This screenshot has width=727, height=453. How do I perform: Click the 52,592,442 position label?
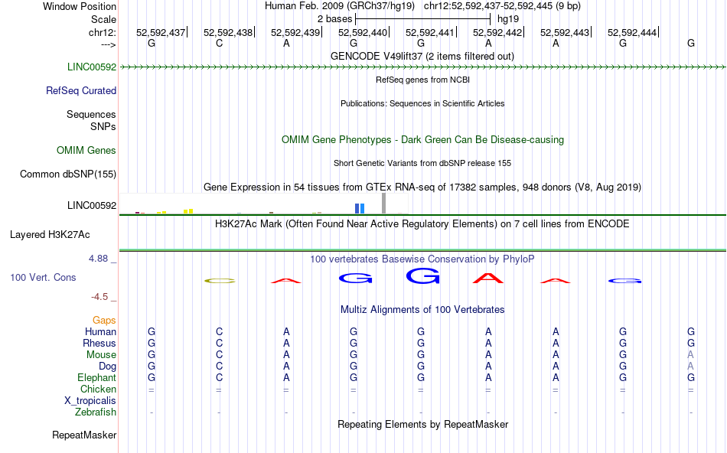click(x=497, y=32)
